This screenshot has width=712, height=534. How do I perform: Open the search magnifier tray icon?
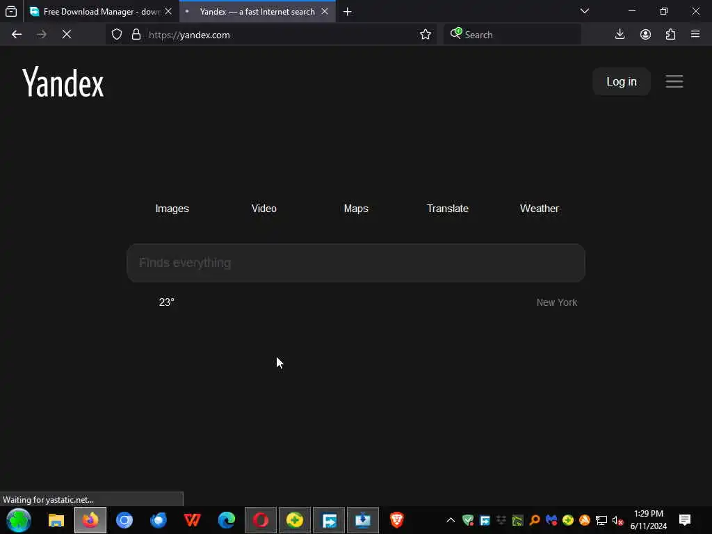point(535,520)
